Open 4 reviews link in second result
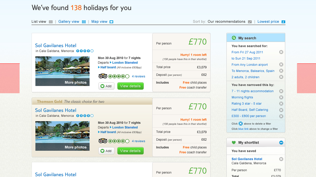 (x=138, y=141)
